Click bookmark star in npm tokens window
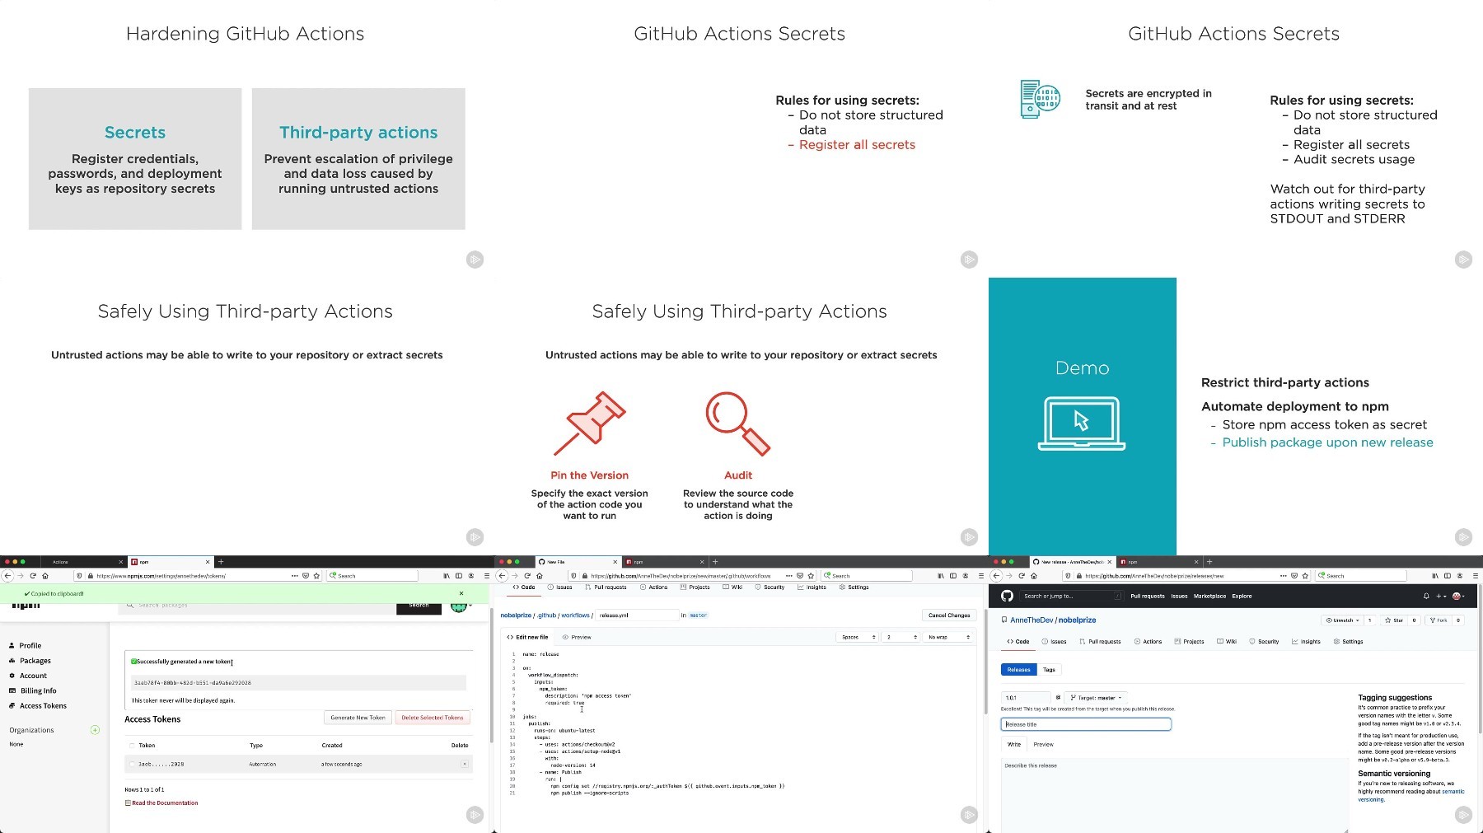The image size is (1483, 833). [316, 576]
